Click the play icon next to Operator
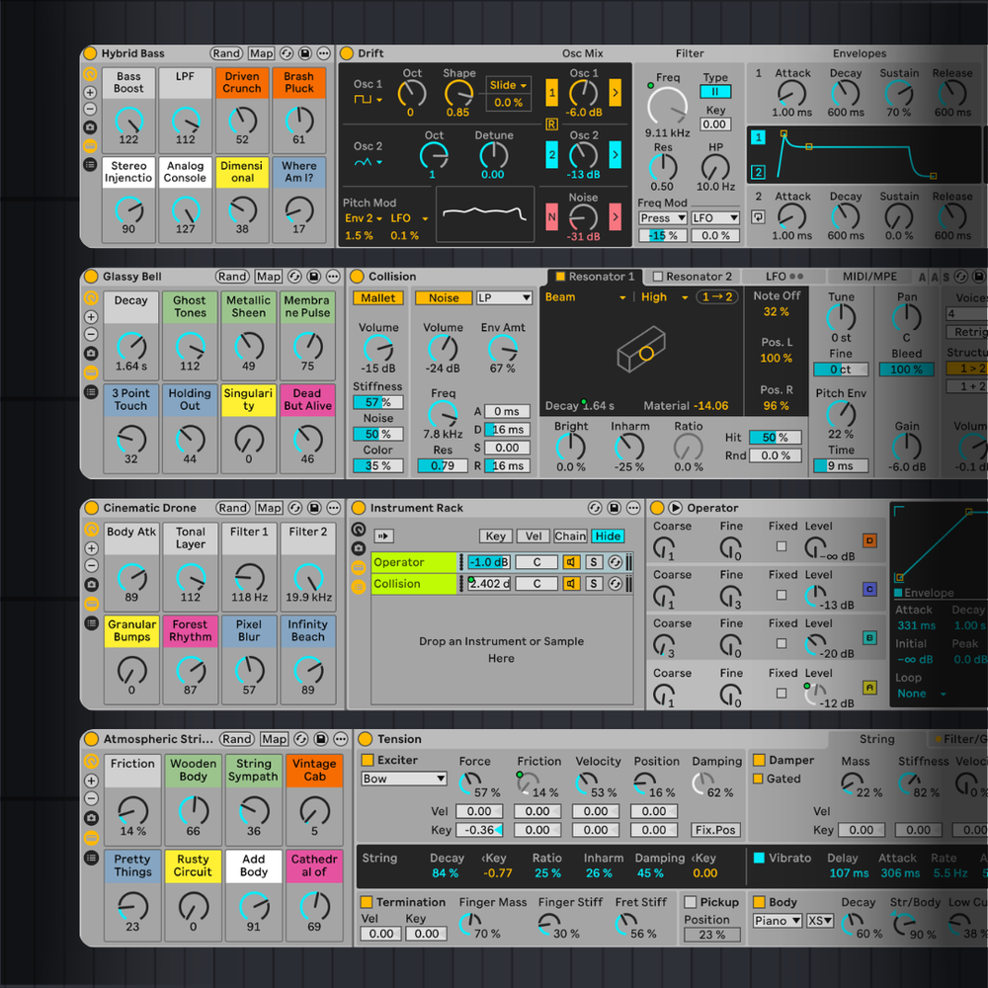 point(676,508)
